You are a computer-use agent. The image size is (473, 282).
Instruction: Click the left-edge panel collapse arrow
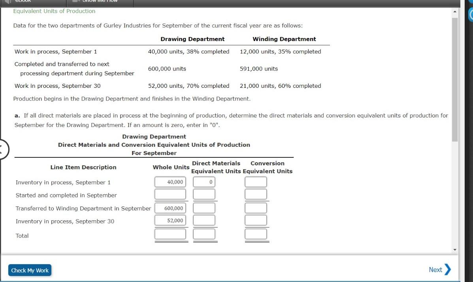pyautogui.click(x=2, y=150)
